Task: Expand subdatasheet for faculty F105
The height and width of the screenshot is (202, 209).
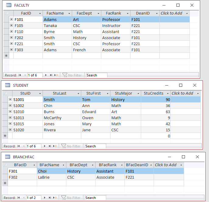Action: click(x=11, y=25)
